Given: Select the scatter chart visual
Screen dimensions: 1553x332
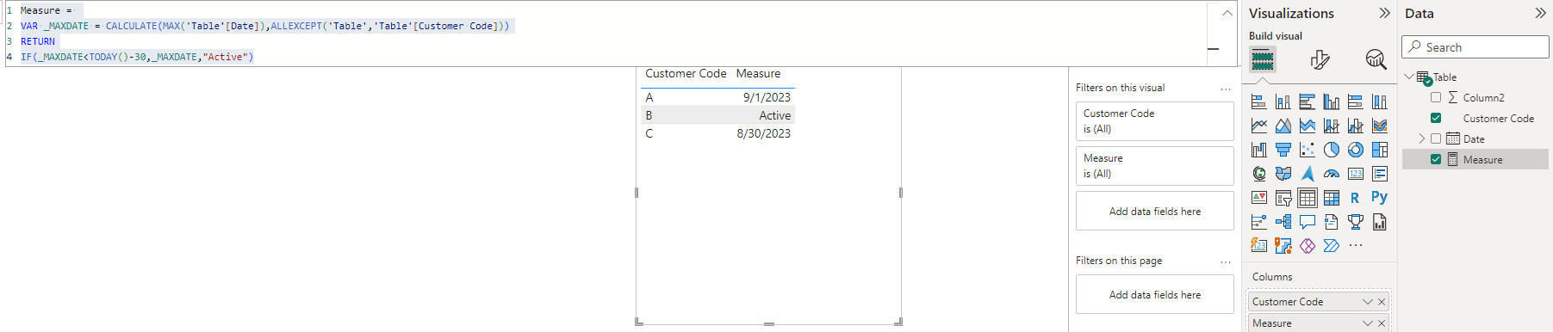Looking at the screenshot, I should tap(1307, 150).
